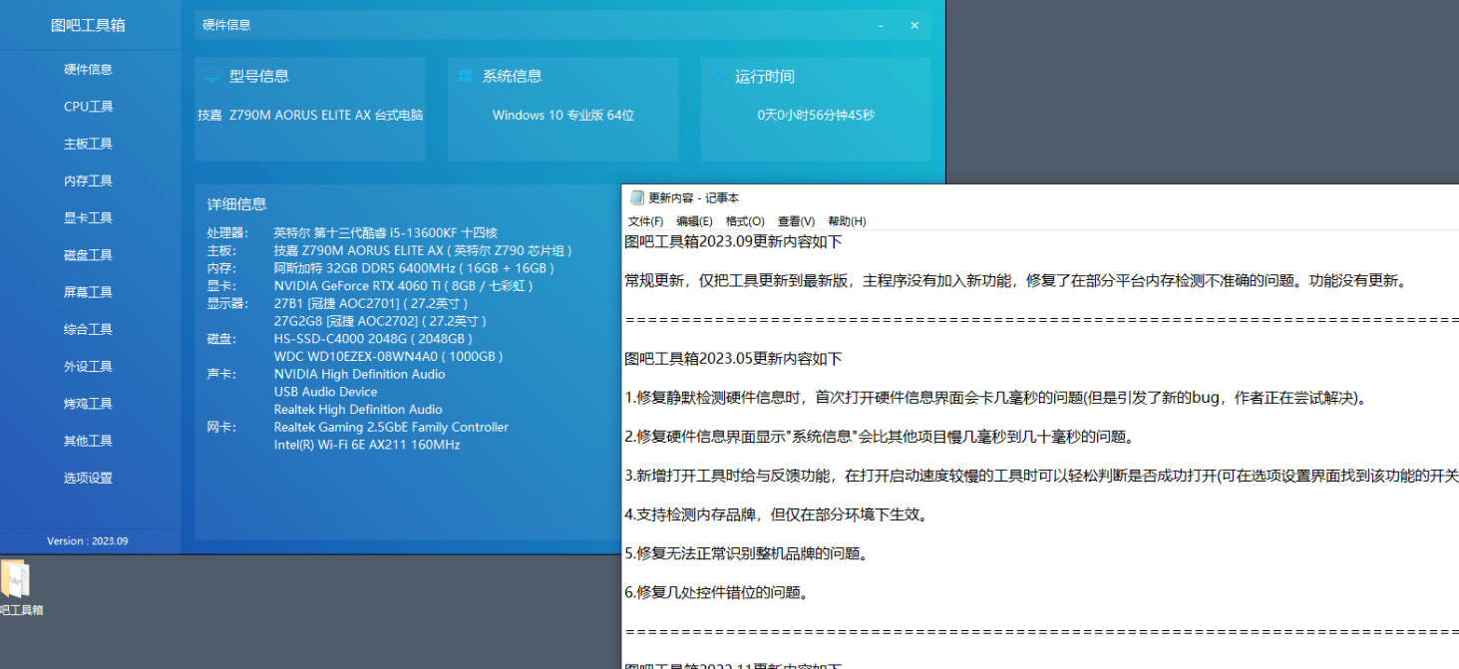Open 显卡工具 in the sidebar
1459x669 pixels.
tap(88, 217)
